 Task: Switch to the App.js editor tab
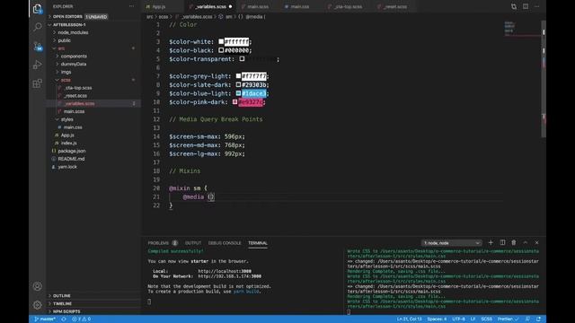click(x=158, y=6)
